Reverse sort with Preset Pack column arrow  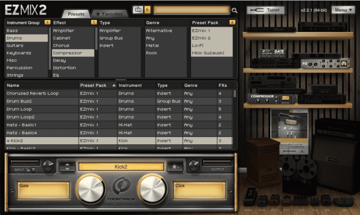[x=114, y=85]
